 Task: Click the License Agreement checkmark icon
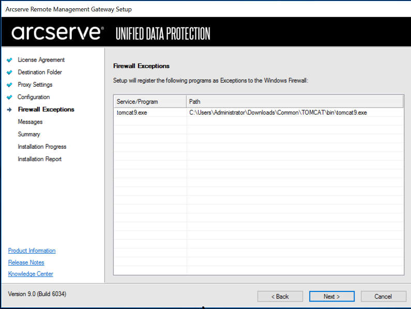click(x=9, y=60)
